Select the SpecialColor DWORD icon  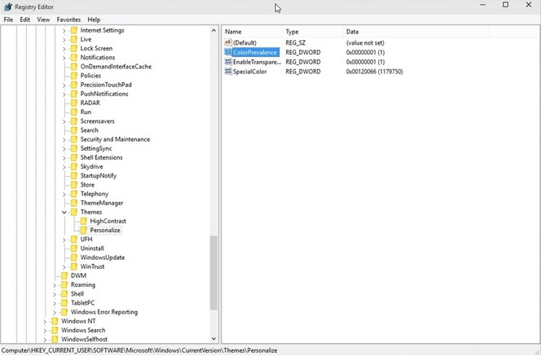(x=228, y=72)
